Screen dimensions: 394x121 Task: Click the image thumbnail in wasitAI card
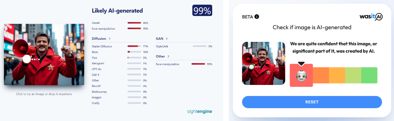click(x=263, y=63)
